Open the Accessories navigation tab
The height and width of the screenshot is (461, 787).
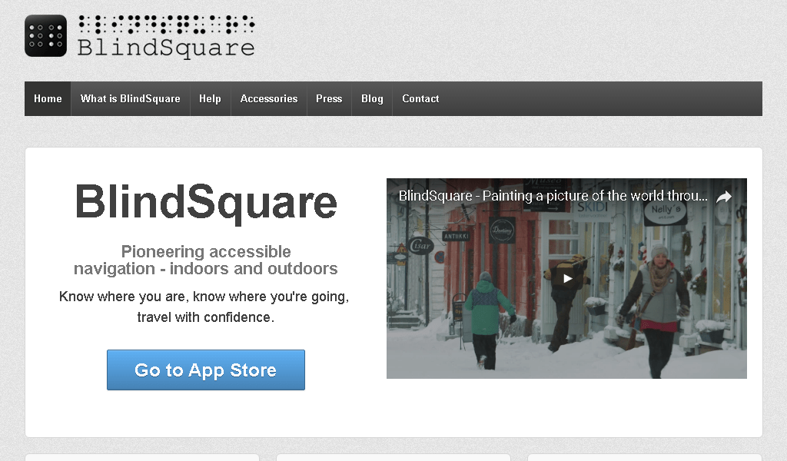(268, 98)
